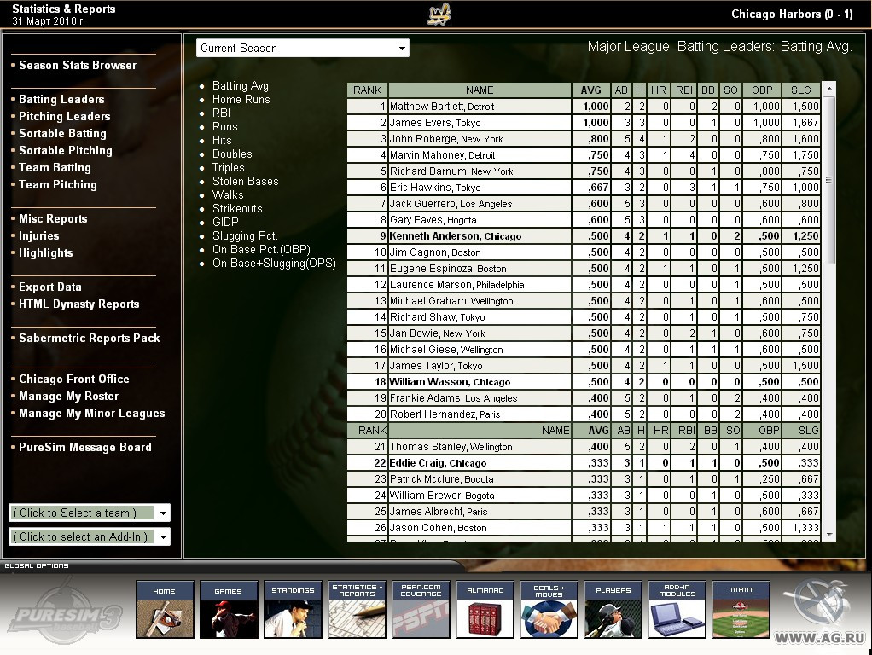The height and width of the screenshot is (655, 872).
Task: Visit the PureSim Message Board
Action: [85, 448]
